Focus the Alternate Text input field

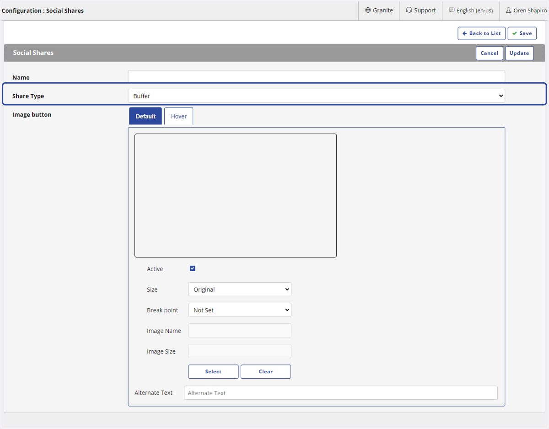(x=341, y=393)
